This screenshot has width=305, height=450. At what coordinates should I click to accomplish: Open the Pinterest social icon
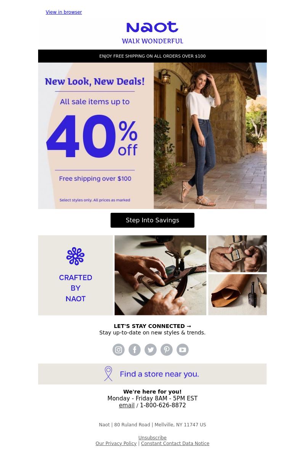167,350
